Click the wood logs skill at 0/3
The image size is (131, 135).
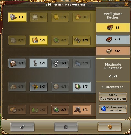click(x=17, y=86)
